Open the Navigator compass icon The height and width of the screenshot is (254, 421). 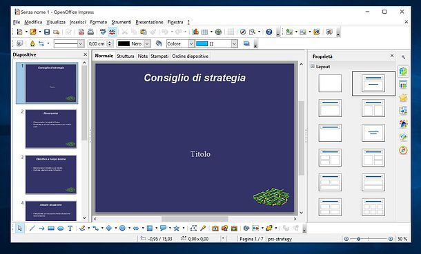[x=243, y=32]
